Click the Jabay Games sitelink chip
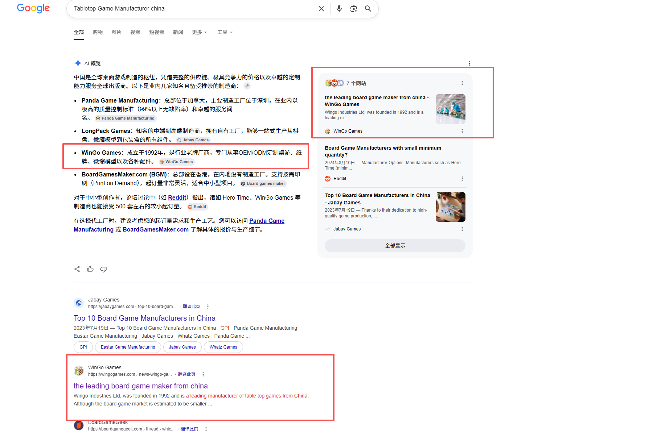The width and height of the screenshot is (661, 437). [x=182, y=347]
